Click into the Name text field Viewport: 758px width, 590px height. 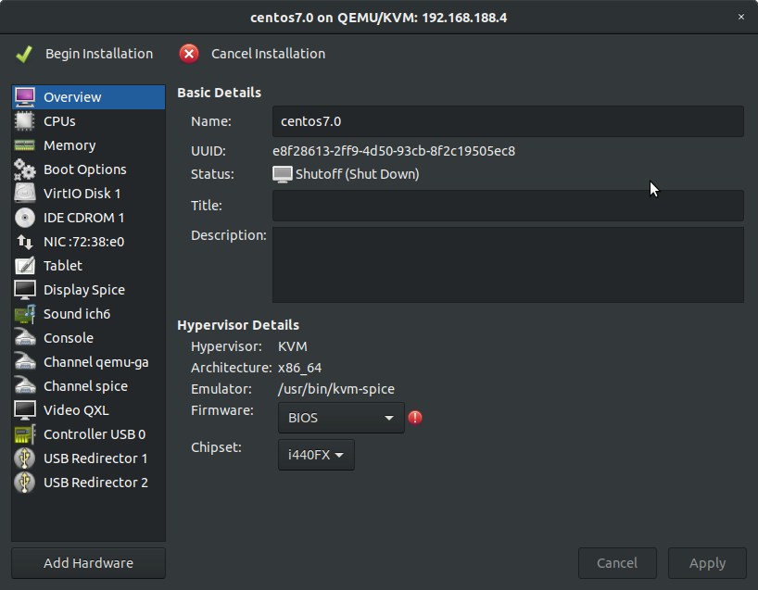point(508,121)
